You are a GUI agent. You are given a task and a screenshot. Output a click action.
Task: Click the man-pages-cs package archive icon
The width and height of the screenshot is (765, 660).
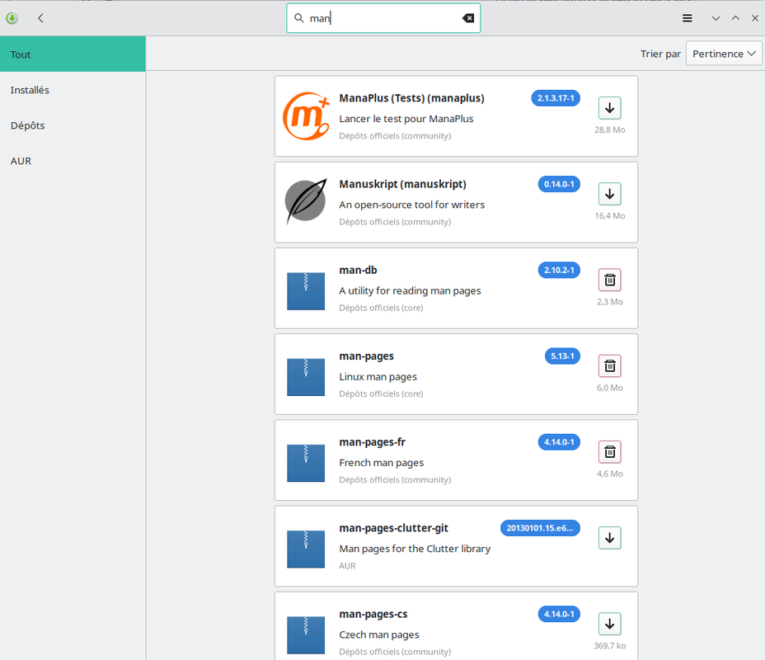[x=306, y=634]
